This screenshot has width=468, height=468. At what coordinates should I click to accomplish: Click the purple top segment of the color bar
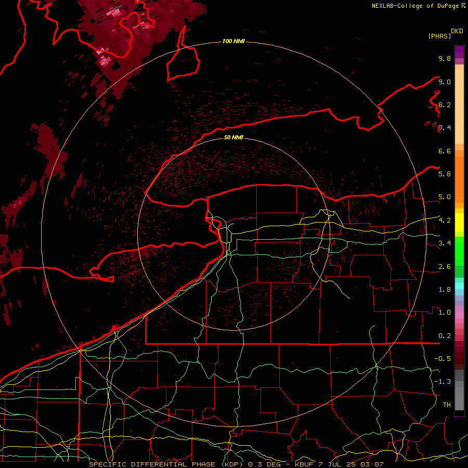tap(459, 52)
